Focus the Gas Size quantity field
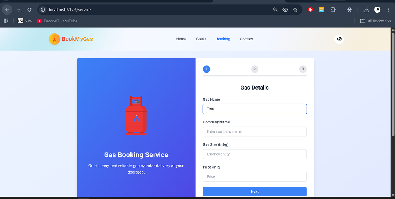This screenshot has width=395, height=199. [x=255, y=154]
